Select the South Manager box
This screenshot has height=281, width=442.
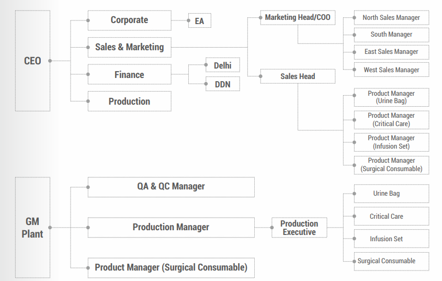[391, 35]
